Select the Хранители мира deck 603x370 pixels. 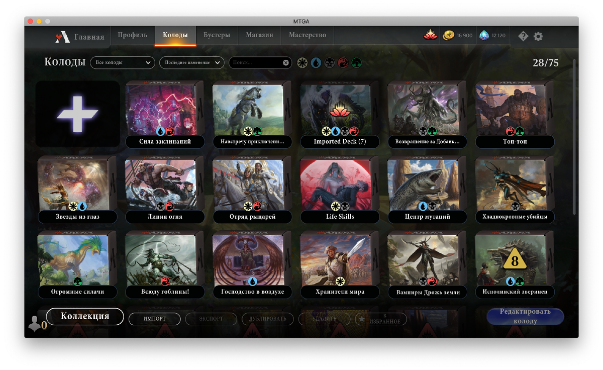(x=340, y=264)
